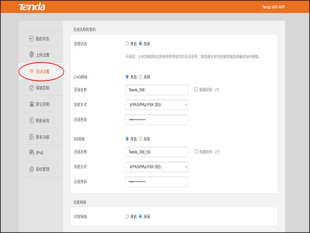Click the 双频优选 description text
Screen dimensions: 310x233
[x=193, y=57]
